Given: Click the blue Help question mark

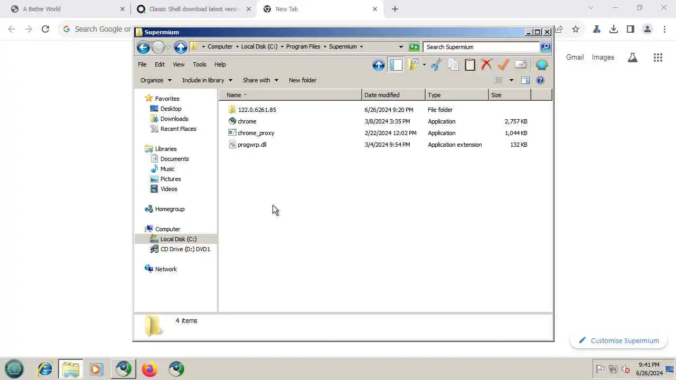Looking at the screenshot, I should (540, 80).
